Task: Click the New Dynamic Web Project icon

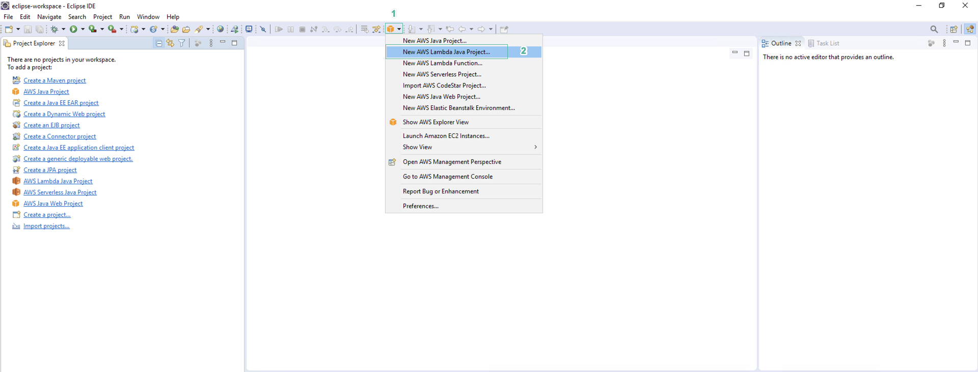Action: click(x=134, y=30)
